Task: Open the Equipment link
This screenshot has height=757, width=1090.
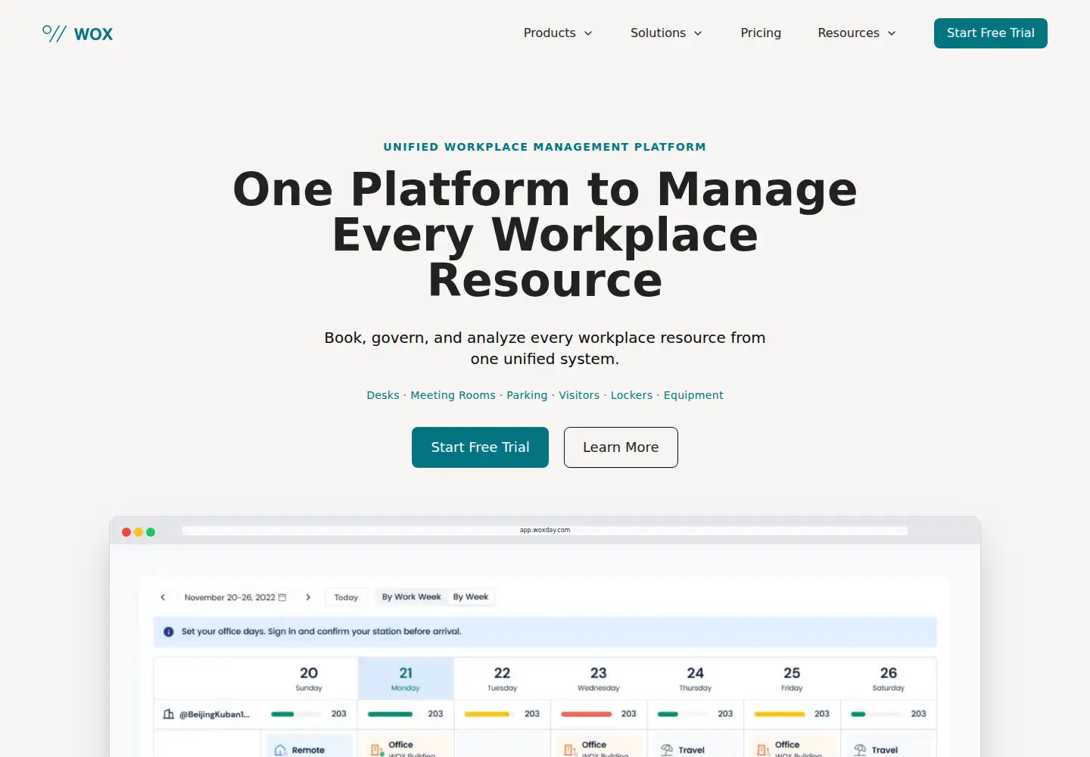Action: coord(693,395)
